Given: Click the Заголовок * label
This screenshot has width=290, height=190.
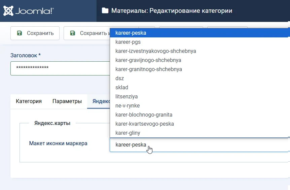Looking at the screenshot, I should coord(26,55).
